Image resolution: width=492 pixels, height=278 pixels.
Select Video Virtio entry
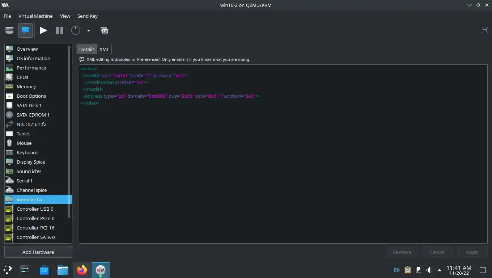38,199
